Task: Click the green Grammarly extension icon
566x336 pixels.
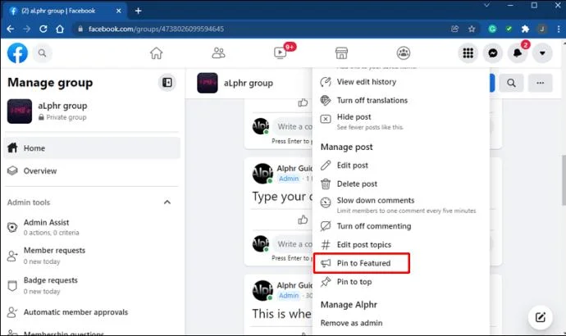Action: pos(492,29)
